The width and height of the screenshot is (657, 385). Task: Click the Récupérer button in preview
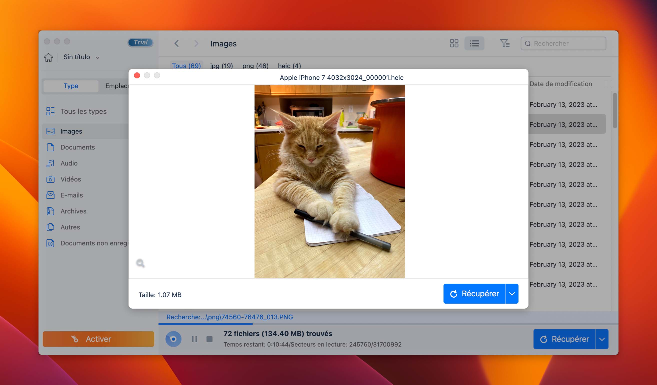[x=474, y=293]
